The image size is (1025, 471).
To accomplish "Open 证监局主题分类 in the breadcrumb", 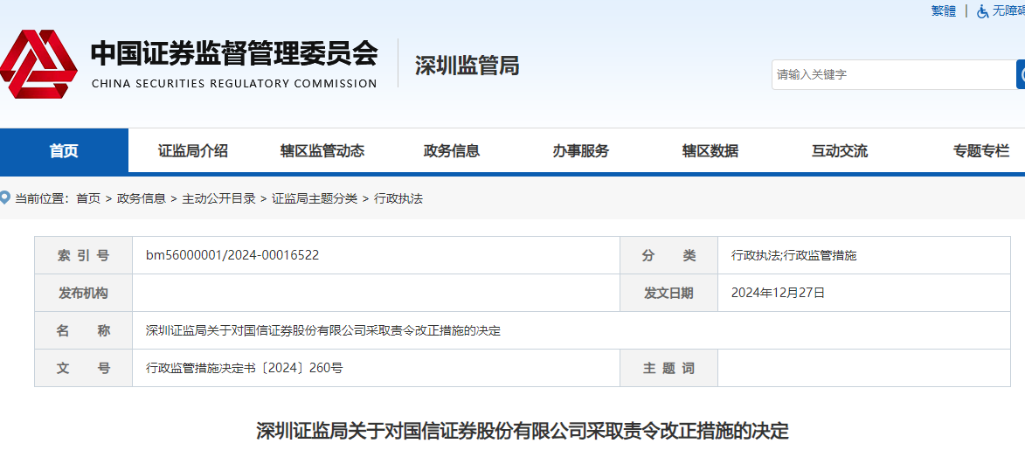I will pos(315,198).
